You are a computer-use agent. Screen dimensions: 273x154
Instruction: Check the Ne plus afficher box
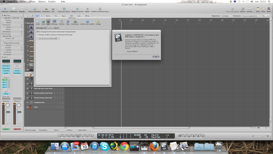point(126,51)
